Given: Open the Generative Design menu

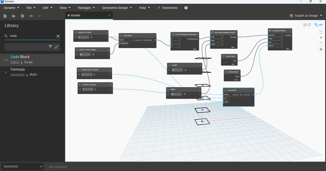Looking at the screenshot, I should (x=117, y=8).
